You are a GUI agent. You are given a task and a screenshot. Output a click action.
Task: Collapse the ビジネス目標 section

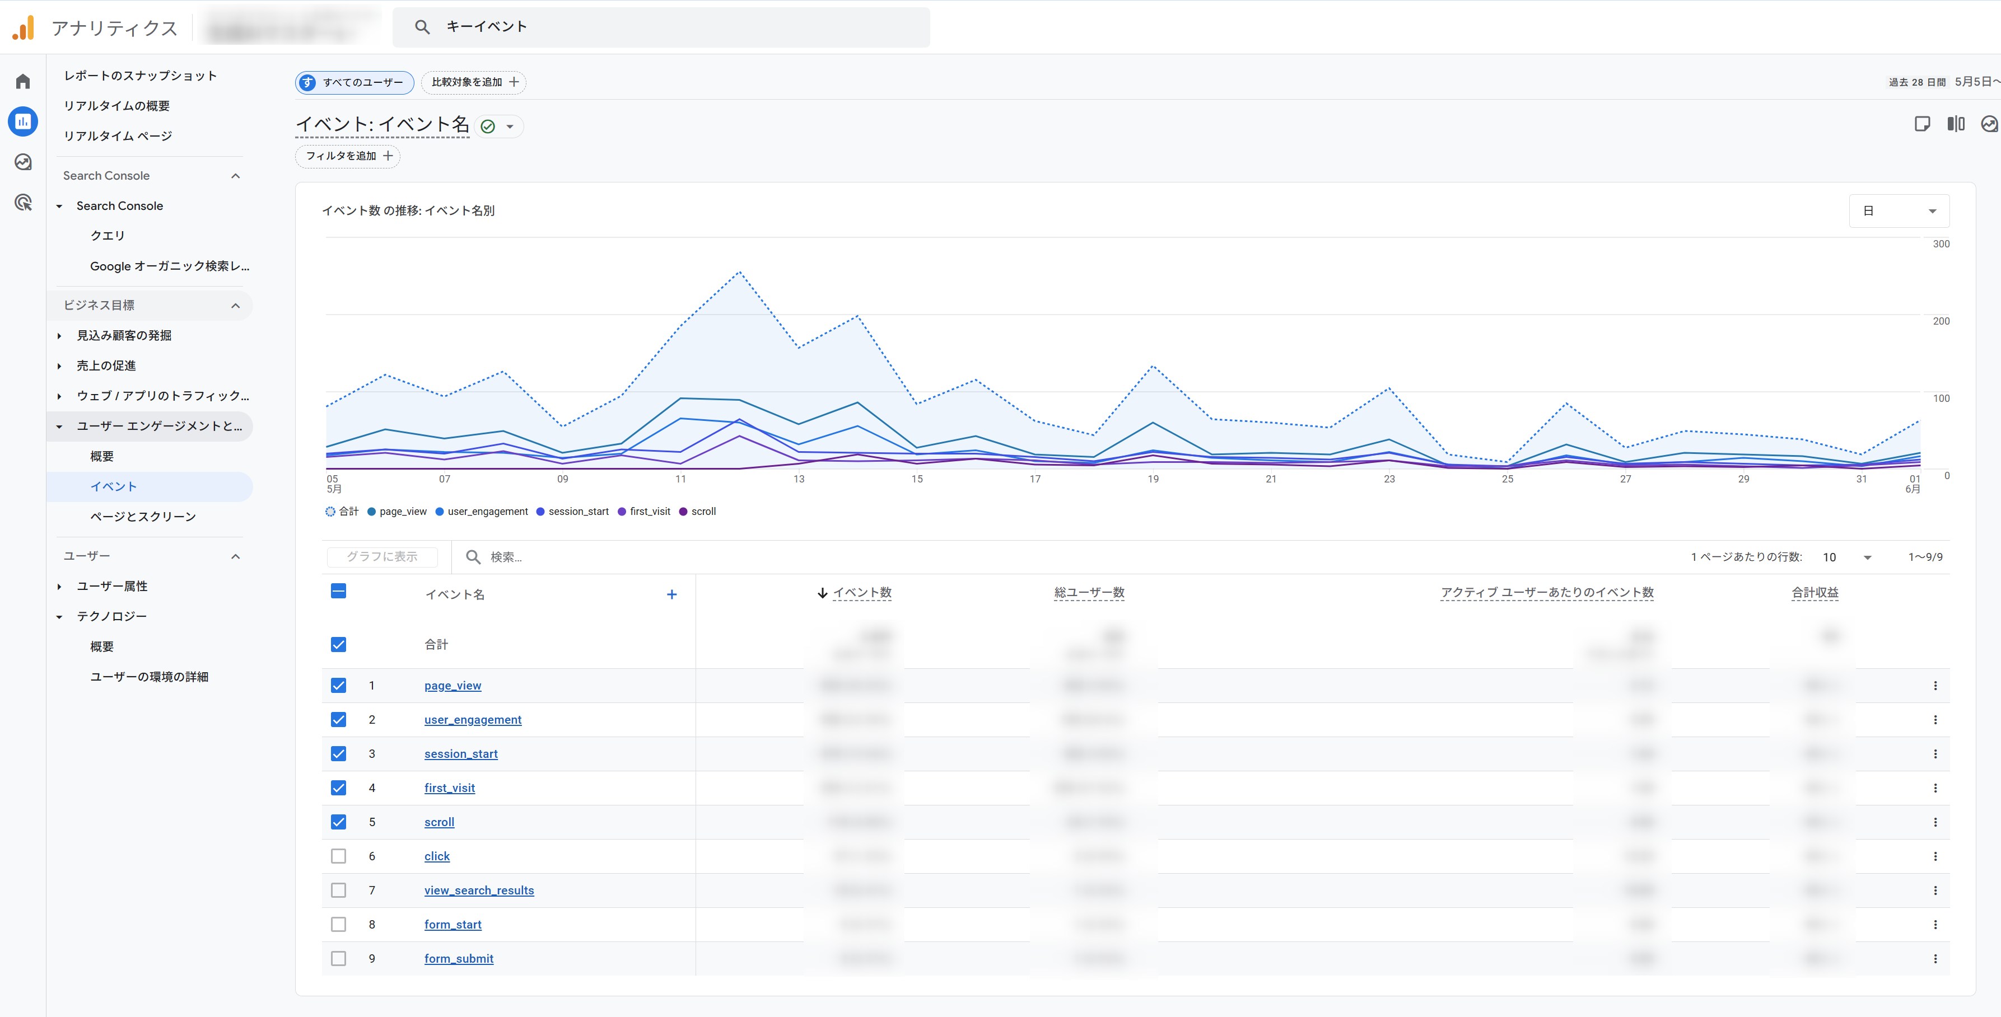click(x=235, y=306)
